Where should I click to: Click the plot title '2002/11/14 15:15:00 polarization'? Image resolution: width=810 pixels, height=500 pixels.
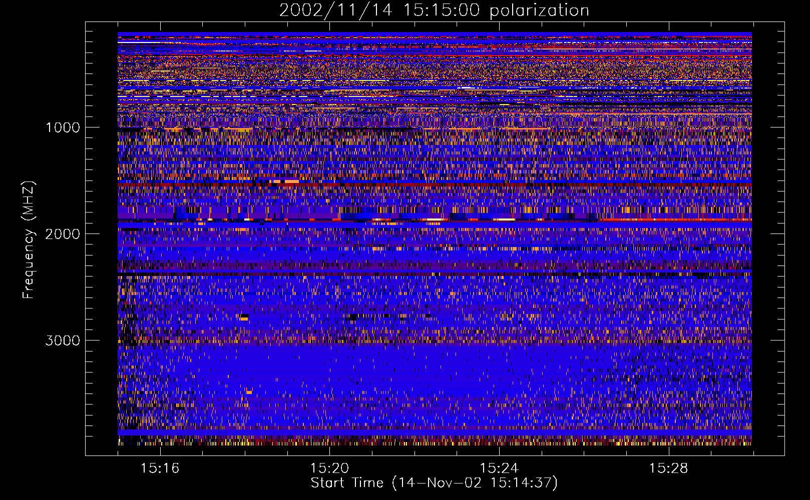[x=434, y=10]
